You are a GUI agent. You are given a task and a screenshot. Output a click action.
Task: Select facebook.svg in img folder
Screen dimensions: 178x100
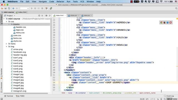[18, 52]
